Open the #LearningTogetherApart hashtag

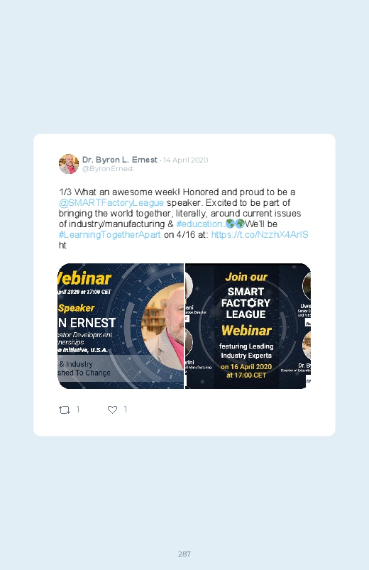pyautogui.click(x=110, y=235)
